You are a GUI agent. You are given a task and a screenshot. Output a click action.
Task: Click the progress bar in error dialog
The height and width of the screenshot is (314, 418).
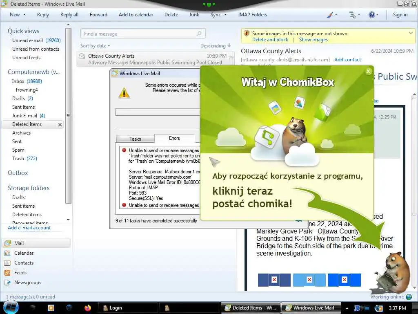pyautogui.click(x=158, y=112)
